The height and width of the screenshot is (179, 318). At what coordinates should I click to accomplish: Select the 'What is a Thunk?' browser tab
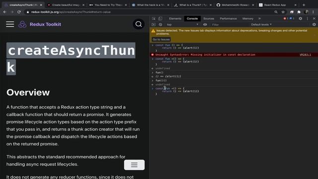193,5
